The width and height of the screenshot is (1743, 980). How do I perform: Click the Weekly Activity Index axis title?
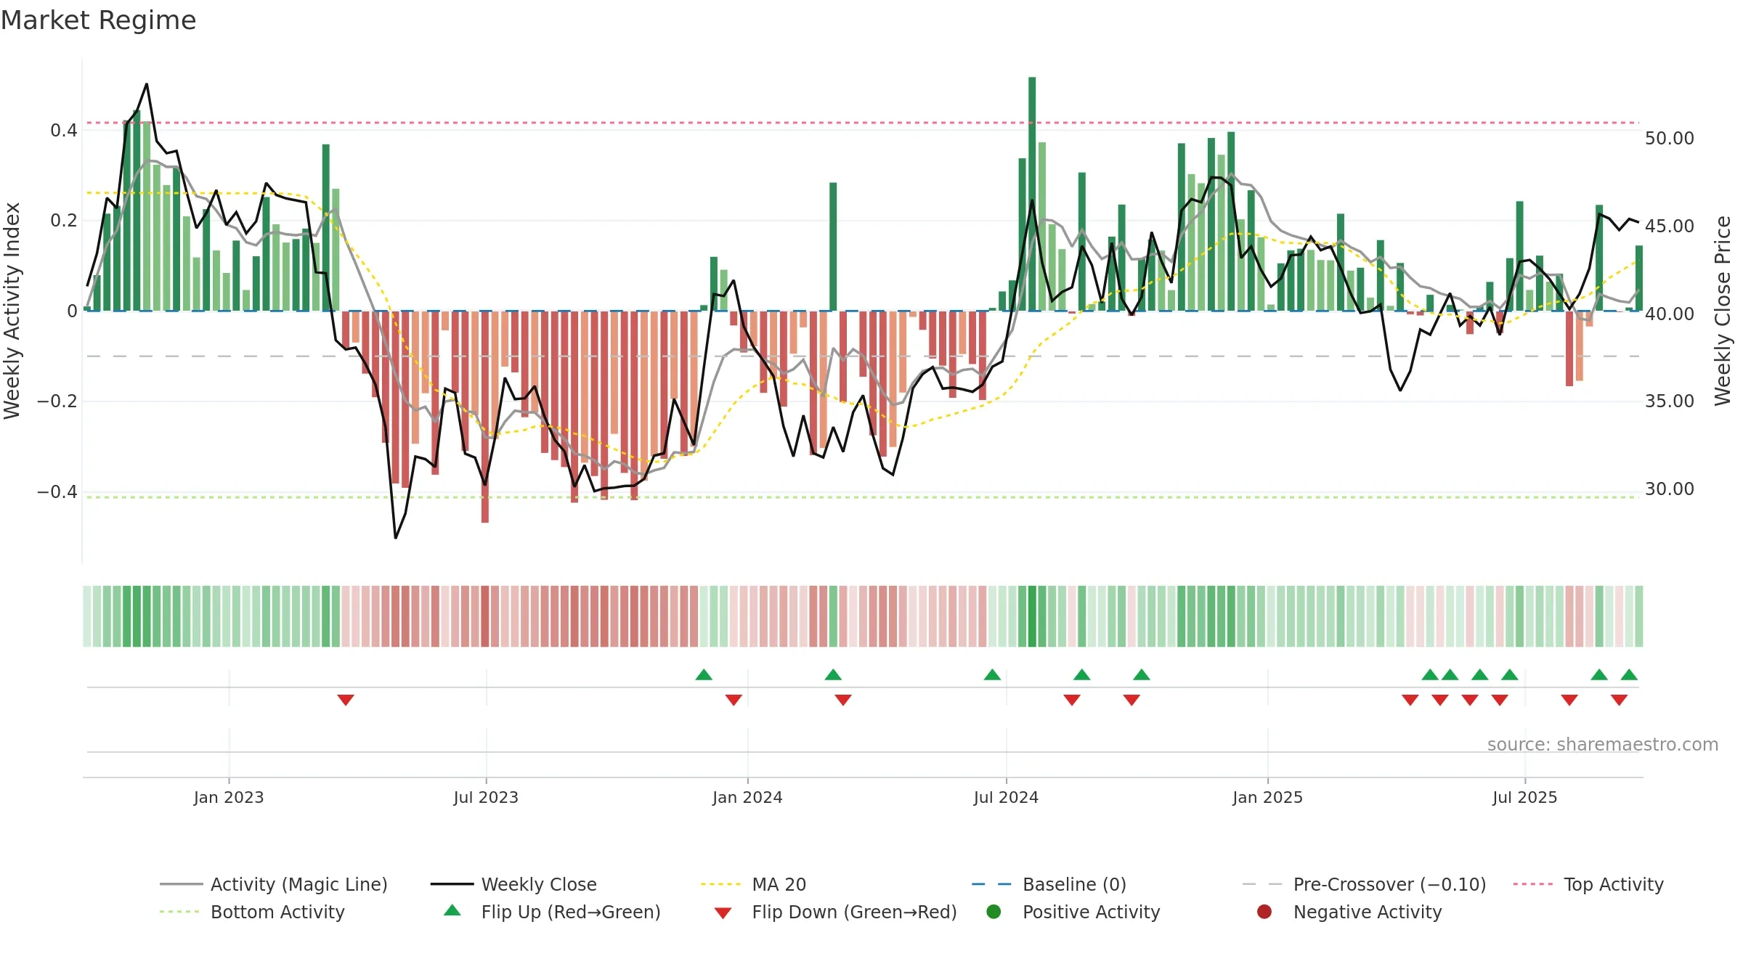click(x=12, y=311)
